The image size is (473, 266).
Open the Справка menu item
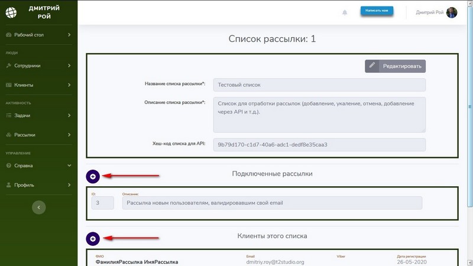tap(24, 166)
